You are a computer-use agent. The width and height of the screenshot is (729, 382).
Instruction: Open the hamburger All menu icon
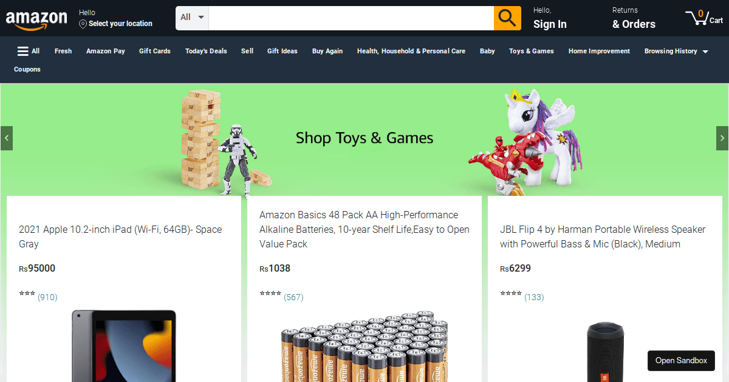23,51
